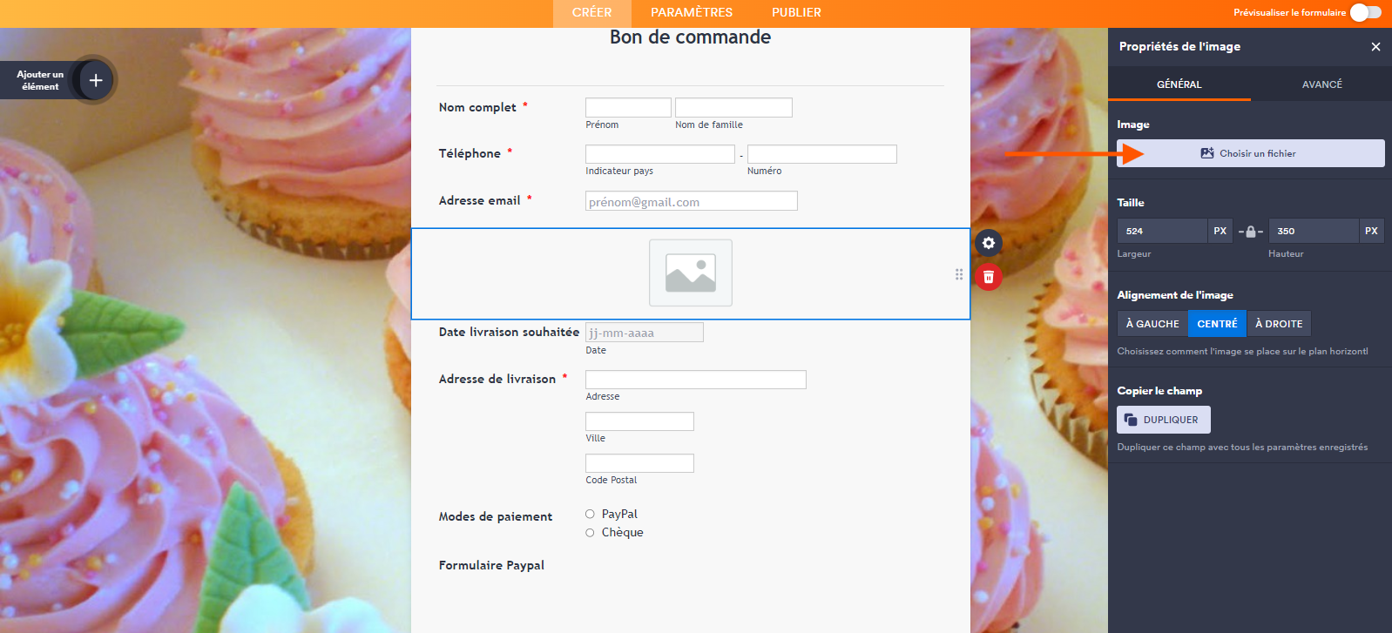Close the Propriétés de l'image panel
Image resolution: width=1392 pixels, height=633 pixels.
coord(1375,47)
